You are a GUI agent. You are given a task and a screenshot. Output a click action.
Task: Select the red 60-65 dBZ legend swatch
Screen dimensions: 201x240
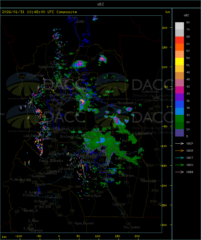pos(179,40)
